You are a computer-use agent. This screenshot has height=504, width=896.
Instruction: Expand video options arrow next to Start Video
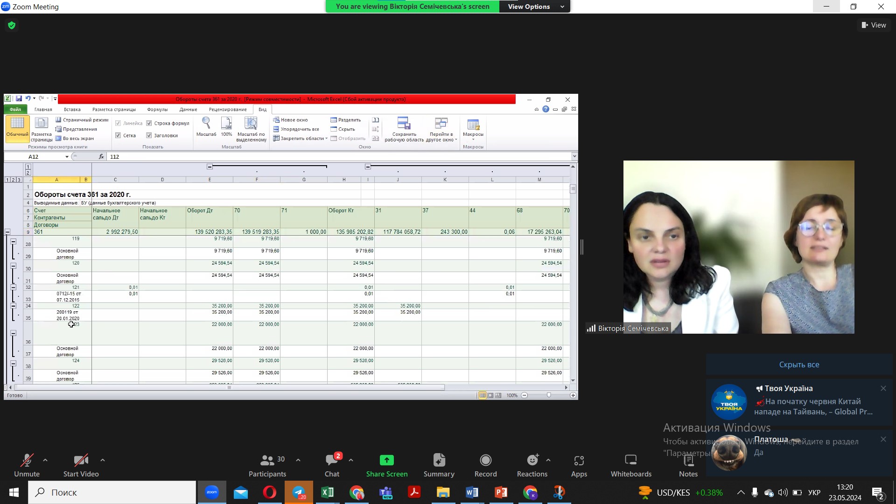tap(103, 461)
